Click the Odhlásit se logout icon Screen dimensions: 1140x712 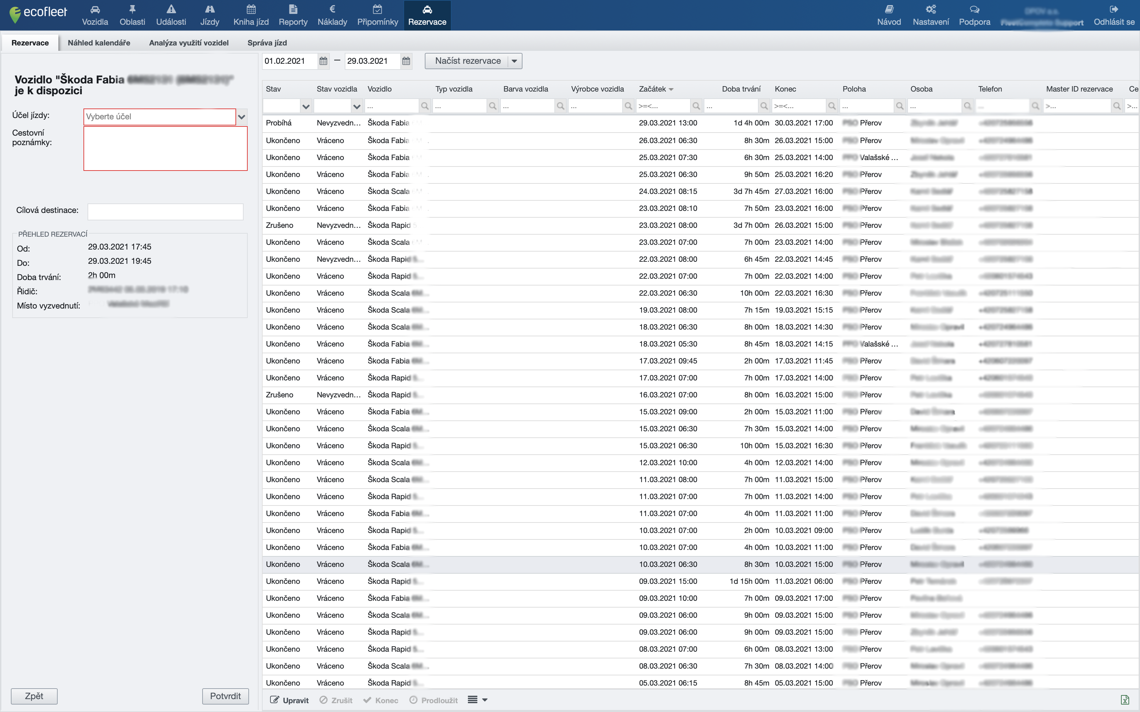(x=1114, y=9)
